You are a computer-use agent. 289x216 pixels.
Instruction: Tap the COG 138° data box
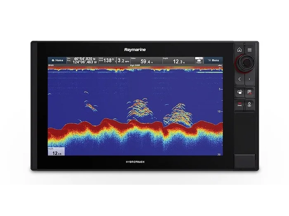(x=107, y=60)
